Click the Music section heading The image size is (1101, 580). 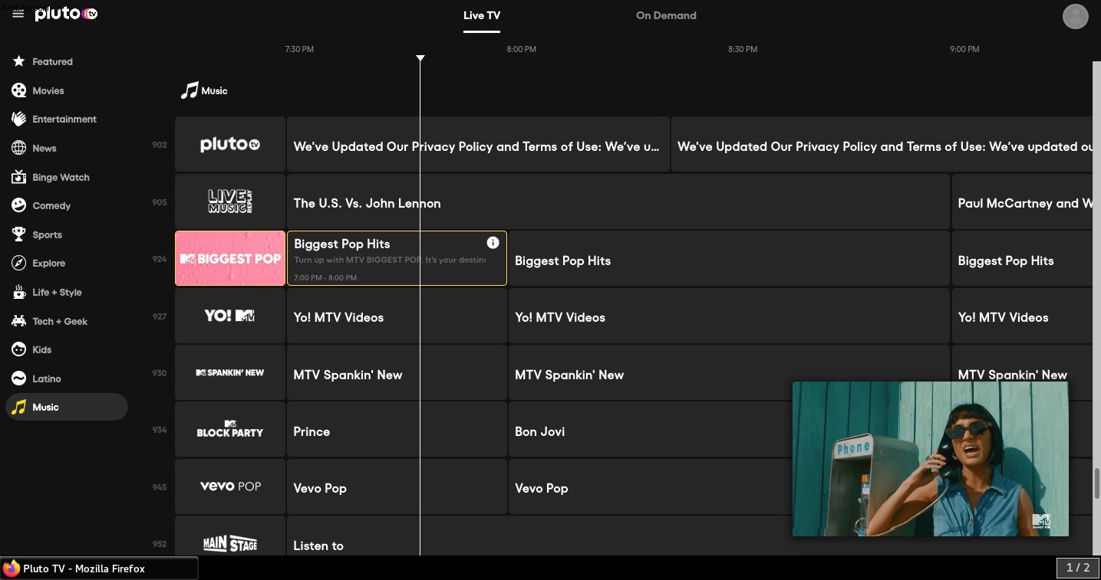[x=204, y=90]
